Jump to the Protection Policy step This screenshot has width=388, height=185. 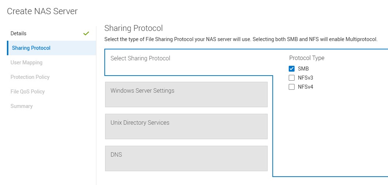[x=30, y=77]
